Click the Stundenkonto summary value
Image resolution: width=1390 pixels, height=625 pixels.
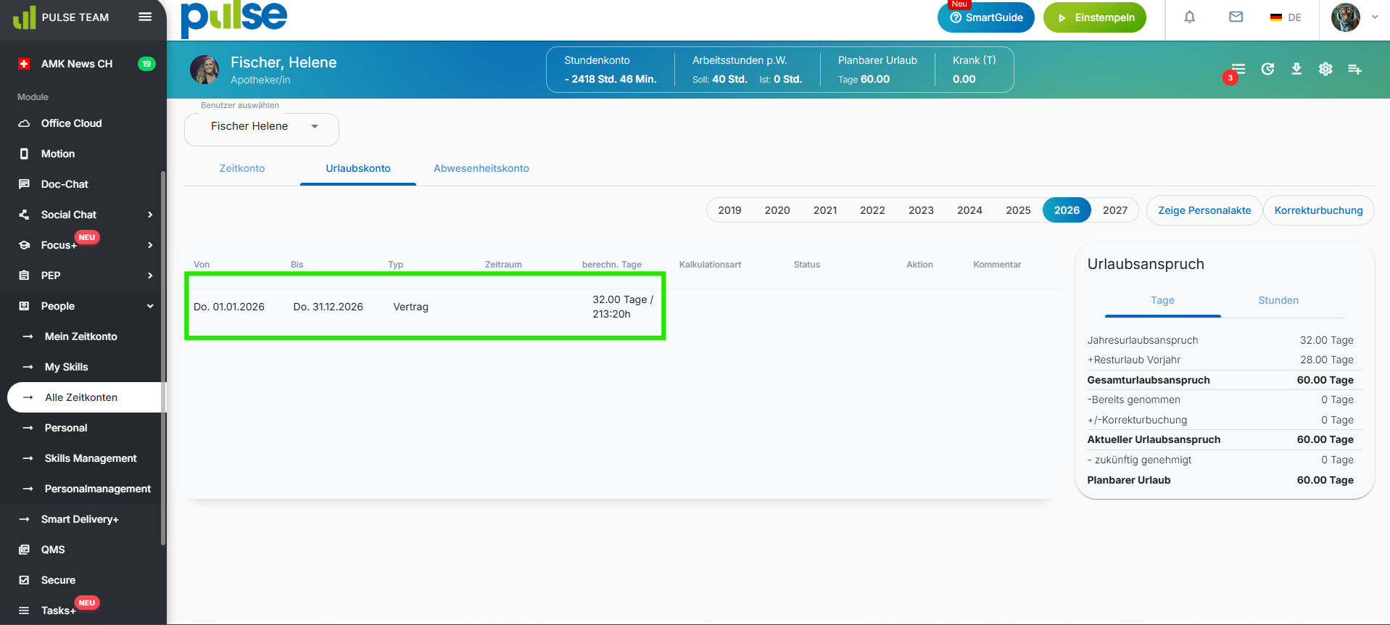pyautogui.click(x=611, y=79)
